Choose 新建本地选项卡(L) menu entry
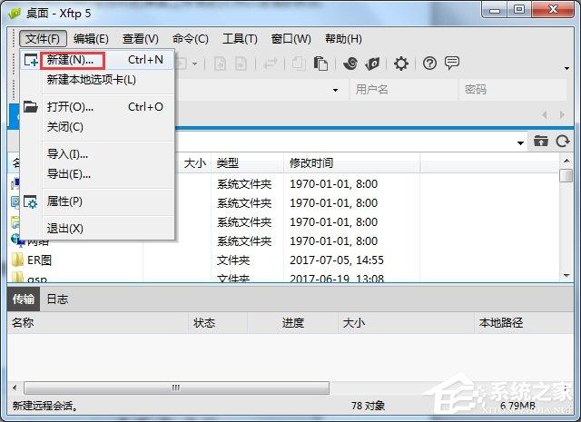 [98, 80]
